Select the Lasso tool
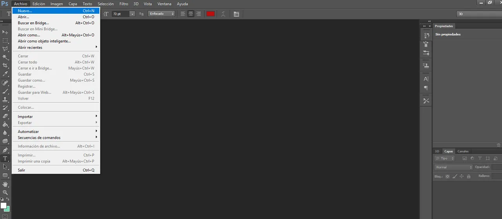This screenshot has height=219, width=502. coord(5,49)
